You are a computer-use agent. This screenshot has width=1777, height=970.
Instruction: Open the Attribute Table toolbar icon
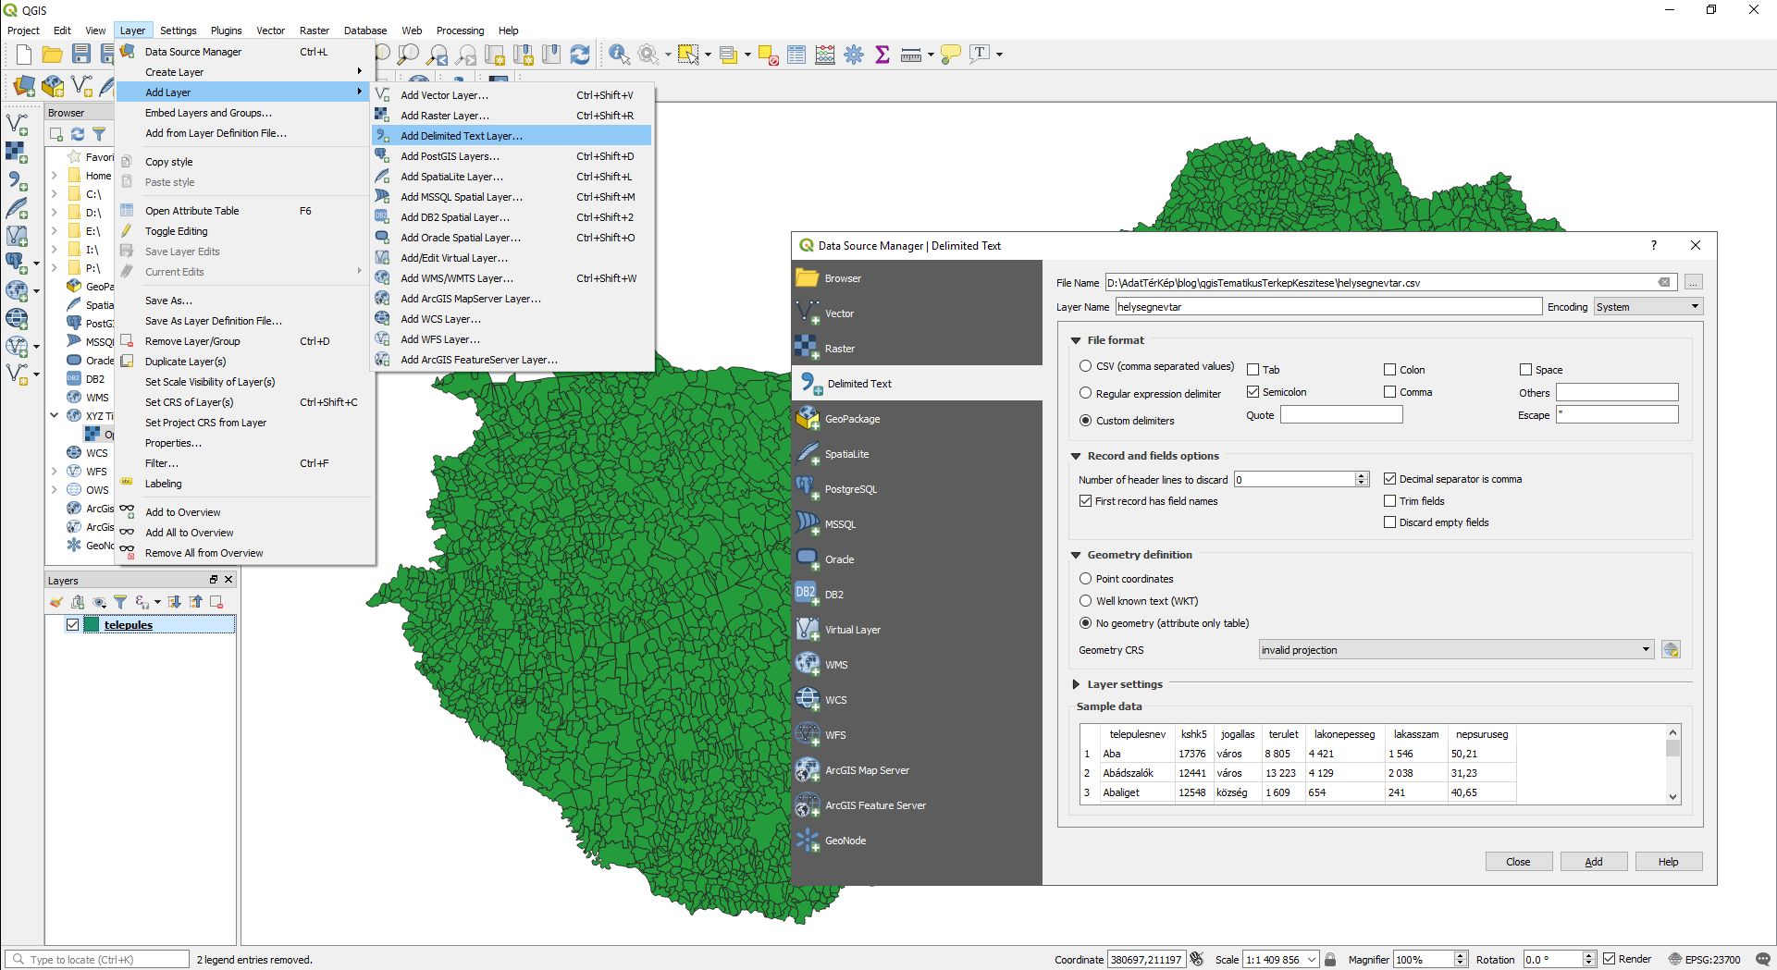(x=796, y=55)
